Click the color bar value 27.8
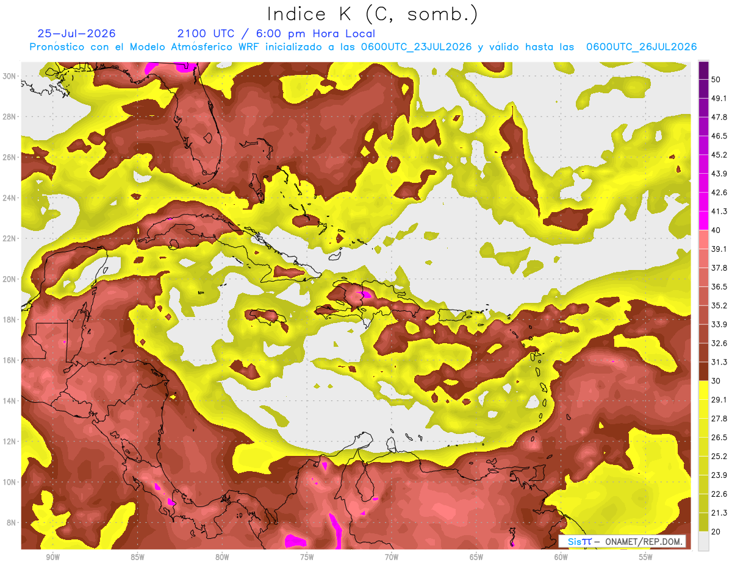This screenshot has width=732, height=565. 719,419
